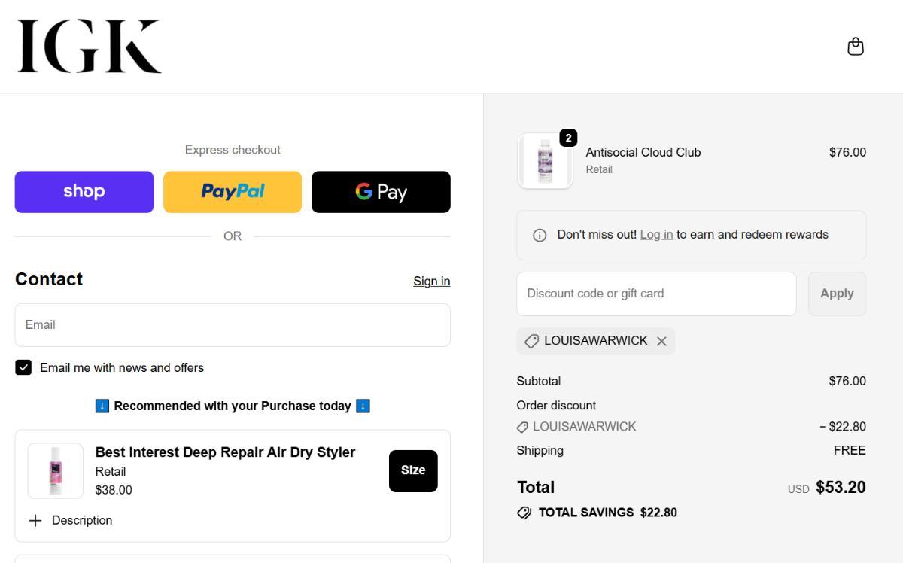
Task: Click the Antisocial Cloud Club product thumbnail
Action: [x=545, y=161]
